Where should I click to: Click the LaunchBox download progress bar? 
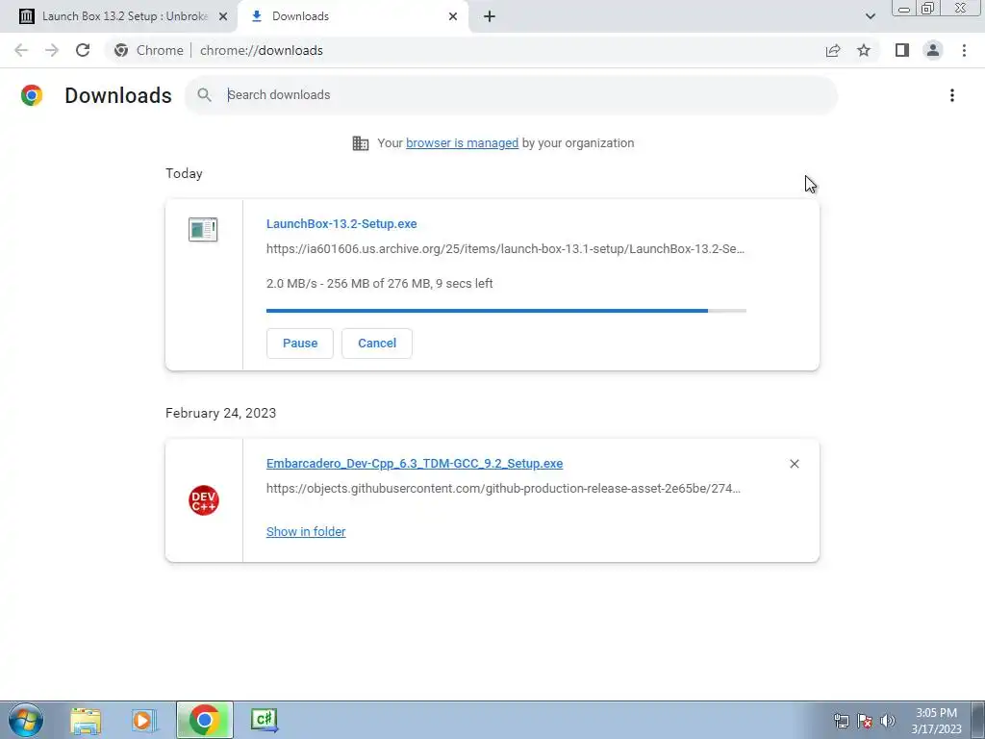point(506,311)
